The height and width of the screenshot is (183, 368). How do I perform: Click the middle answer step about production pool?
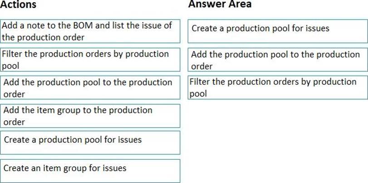pyautogui.click(x=278, y=59)
